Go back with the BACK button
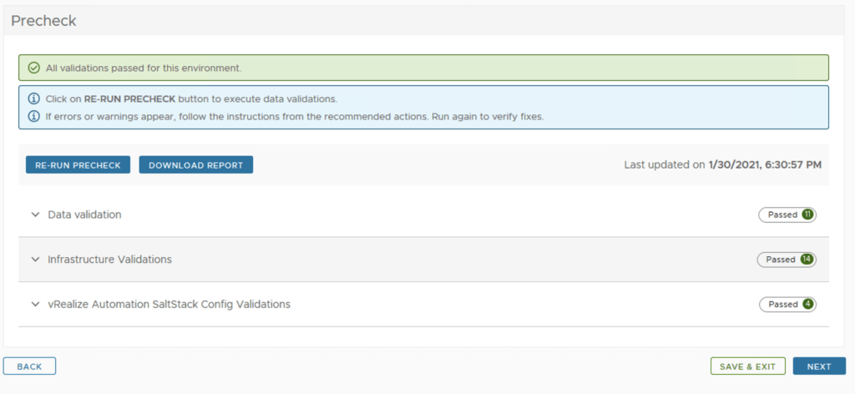Screen dimensions: 855x394 [29, 366]
